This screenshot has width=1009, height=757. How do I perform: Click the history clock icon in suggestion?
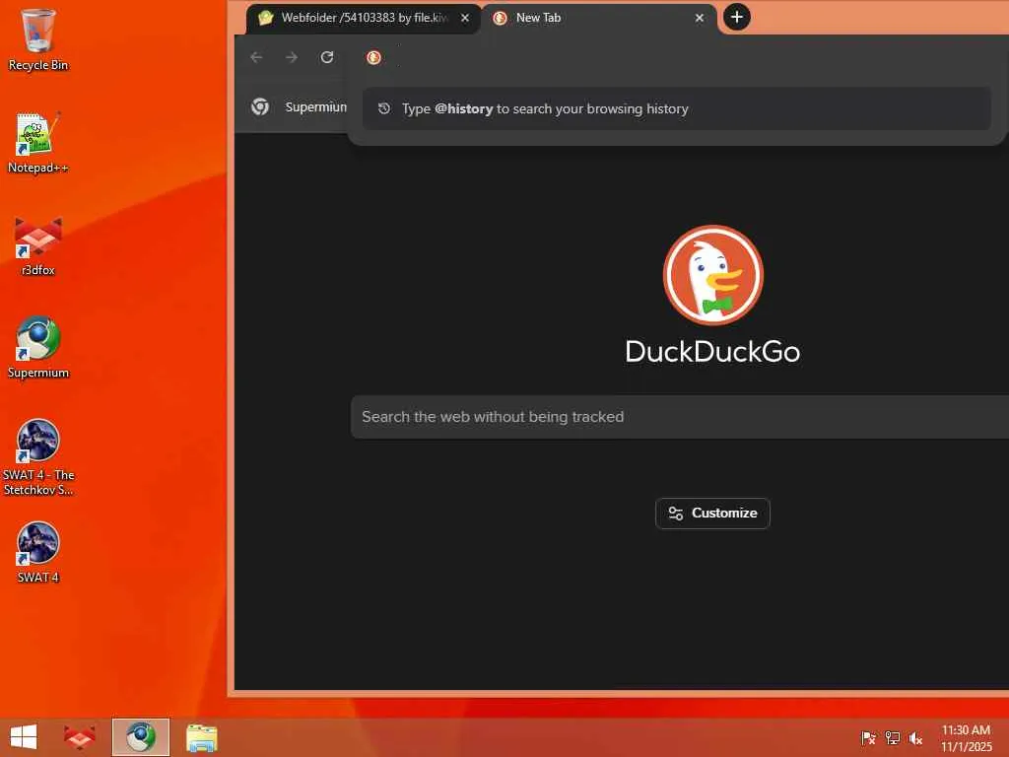click(x=384, y=108)
